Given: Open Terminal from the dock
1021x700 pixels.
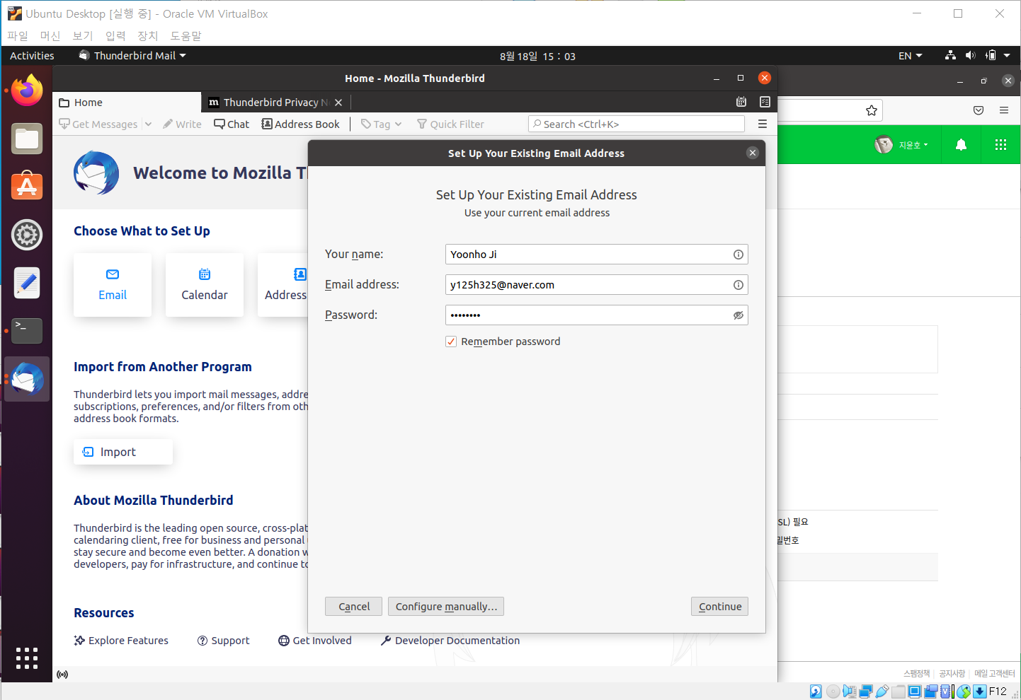Looking at the screenshot, I should pos(27,331).
